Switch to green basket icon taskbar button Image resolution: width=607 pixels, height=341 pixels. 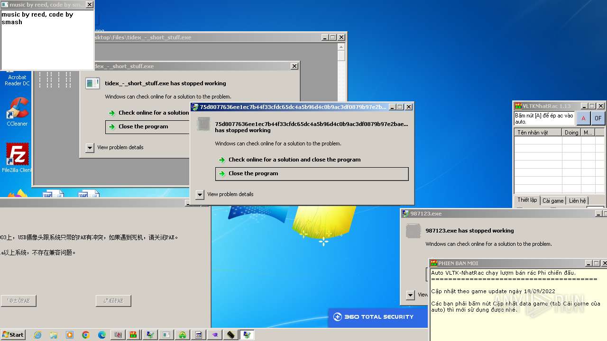pos(183,335)
